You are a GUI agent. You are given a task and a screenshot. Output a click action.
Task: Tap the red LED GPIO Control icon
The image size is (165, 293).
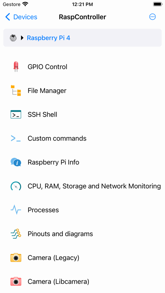pos(16,67)
